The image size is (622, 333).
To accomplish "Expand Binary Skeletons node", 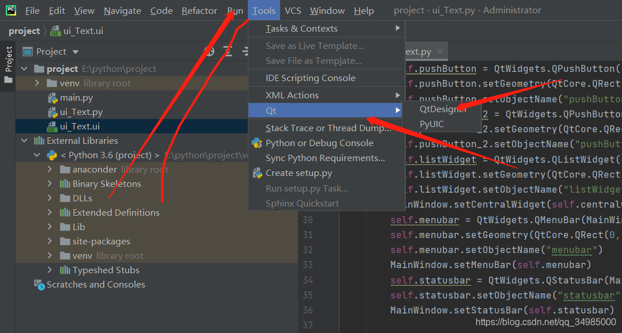I will tap(50, 183).
